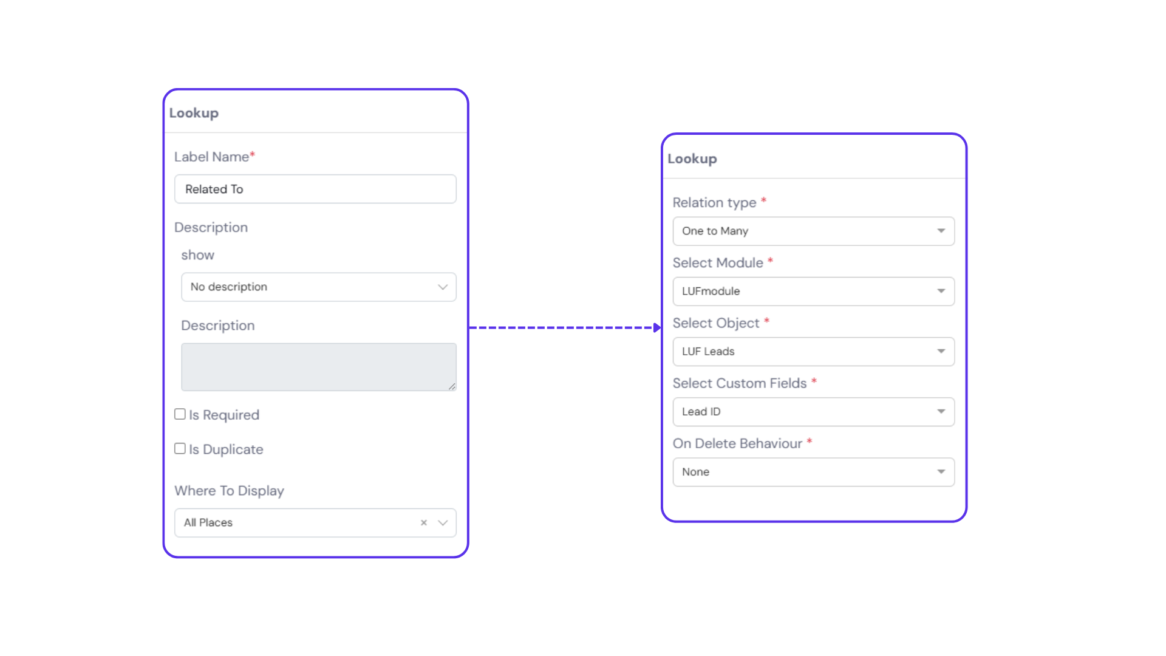
Task: Click the Lead ID caret arrow
Action: point(941,411)
